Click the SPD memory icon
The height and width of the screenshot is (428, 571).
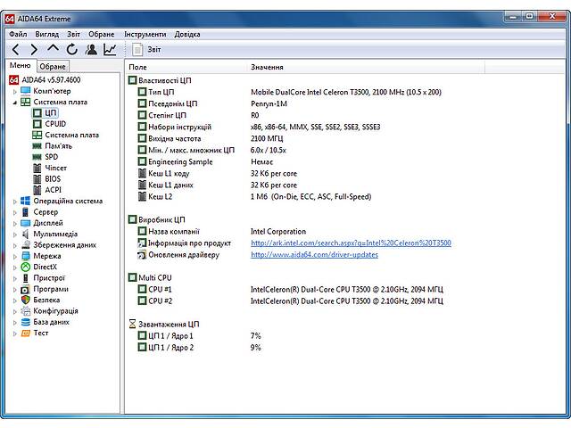pyautogui.click(x=37, y=157)
